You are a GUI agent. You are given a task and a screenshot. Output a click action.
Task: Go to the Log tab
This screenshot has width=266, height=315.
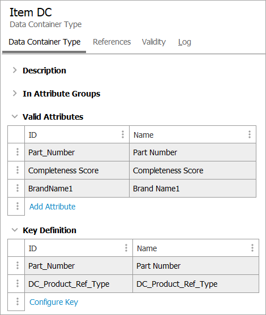[185, 42]
